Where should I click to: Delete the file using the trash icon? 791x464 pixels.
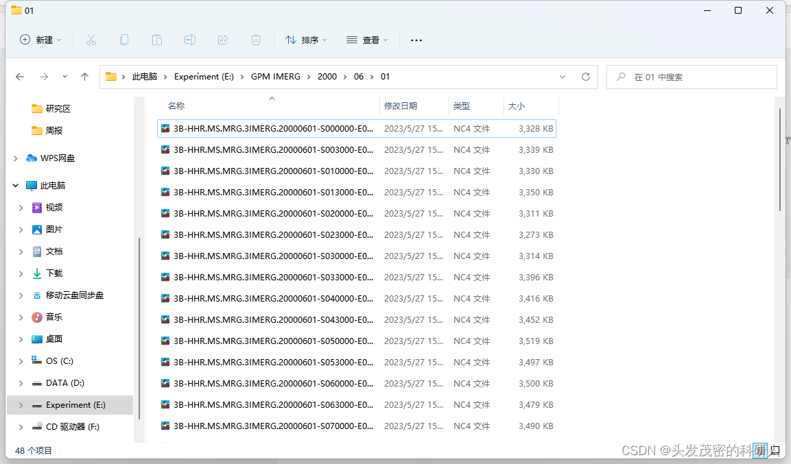pyautogui.click(x=256, y=40)
